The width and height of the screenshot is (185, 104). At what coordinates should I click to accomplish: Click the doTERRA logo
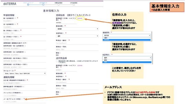(10, 4)
